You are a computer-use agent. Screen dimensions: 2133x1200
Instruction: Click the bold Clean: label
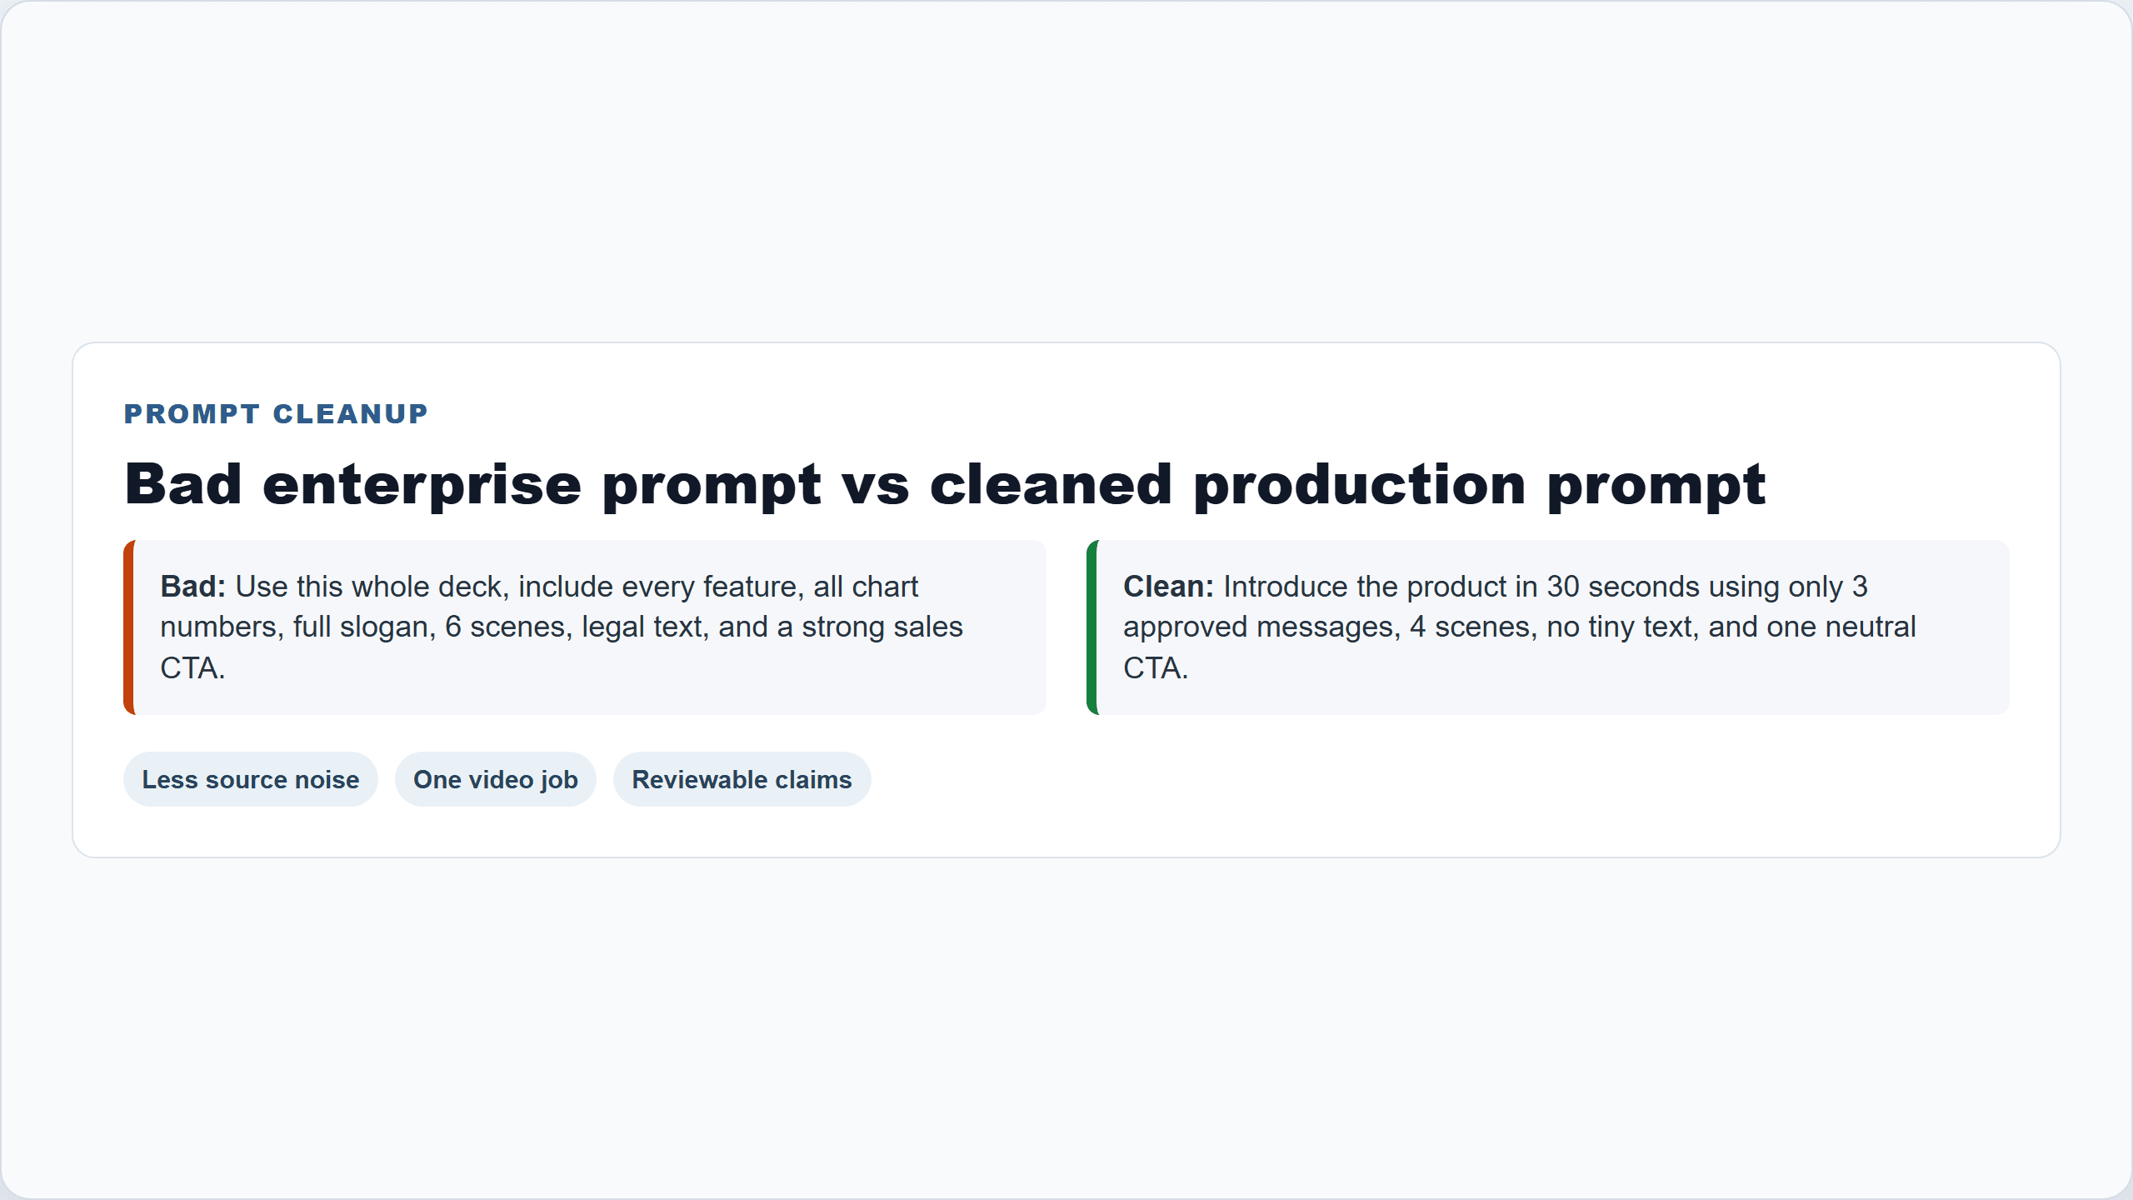coord(1168,587)
